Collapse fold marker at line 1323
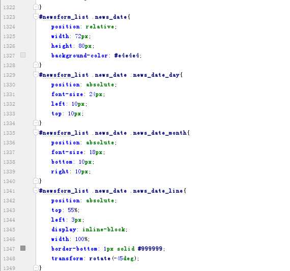 pyautogui.click(x=35, y=17)
